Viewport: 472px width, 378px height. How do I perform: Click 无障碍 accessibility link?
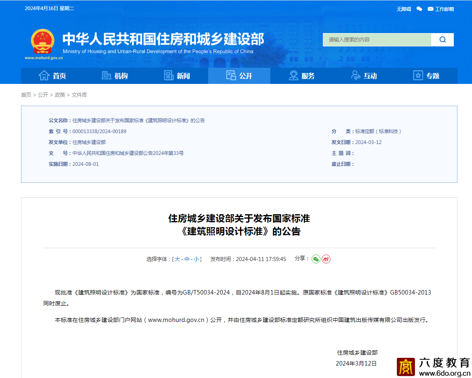(404, 9)
